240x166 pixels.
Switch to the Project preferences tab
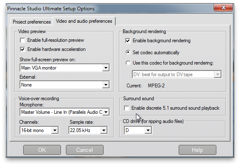32,22
